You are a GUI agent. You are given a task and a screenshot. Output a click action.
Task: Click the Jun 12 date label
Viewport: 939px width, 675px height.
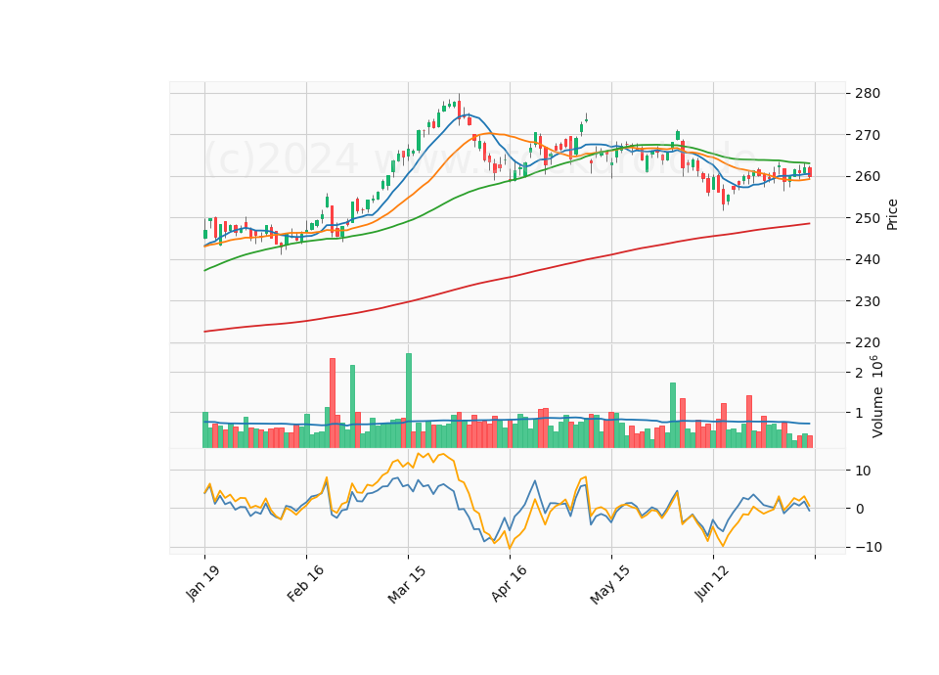712,583
